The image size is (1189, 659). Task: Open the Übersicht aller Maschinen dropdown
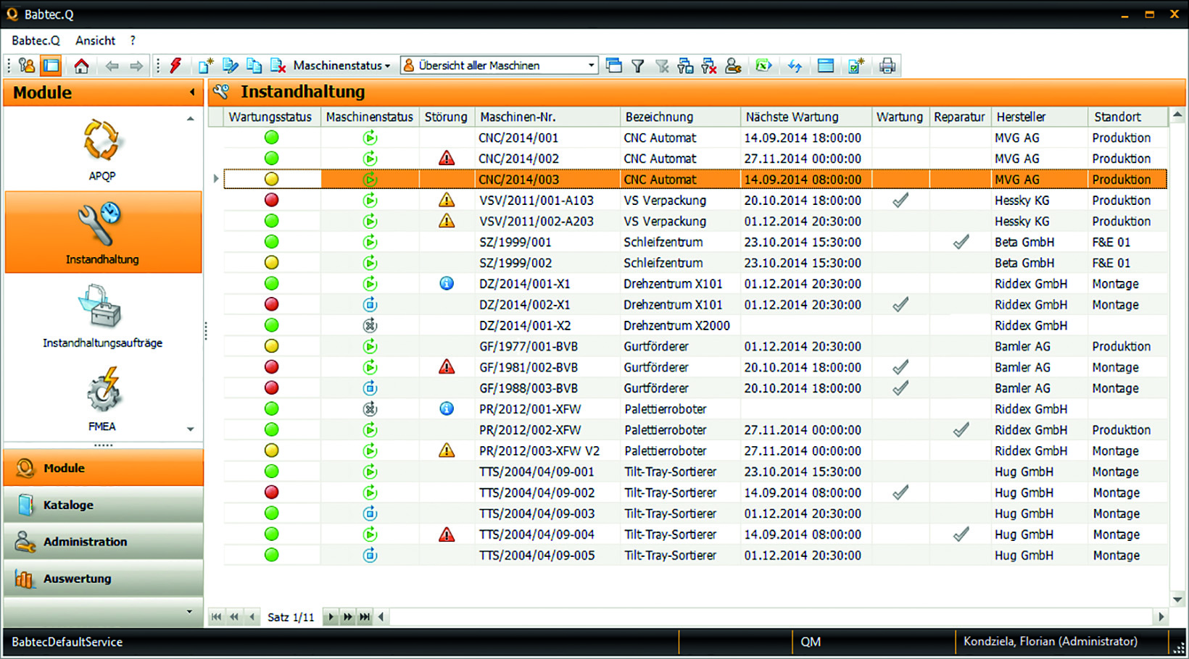(589, 65)
